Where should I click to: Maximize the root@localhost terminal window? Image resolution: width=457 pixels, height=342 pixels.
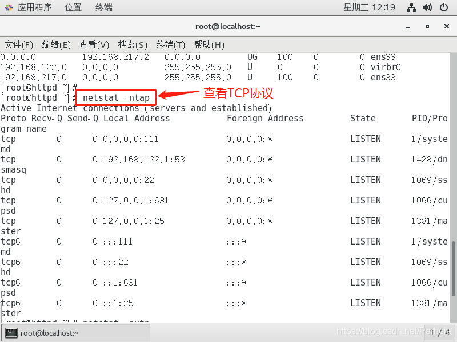pyautogui.click(x=427, y=26)
